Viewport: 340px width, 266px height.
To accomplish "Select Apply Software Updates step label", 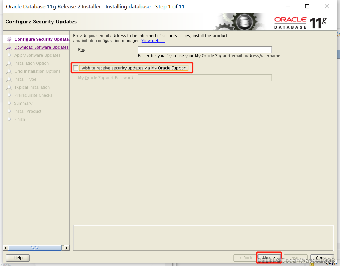I will click(x=37, y=55).
